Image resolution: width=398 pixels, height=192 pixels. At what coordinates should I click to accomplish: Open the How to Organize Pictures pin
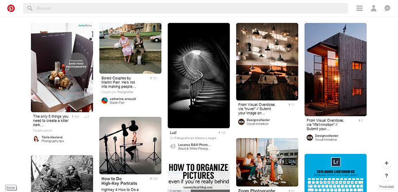[x=199, y=177]
